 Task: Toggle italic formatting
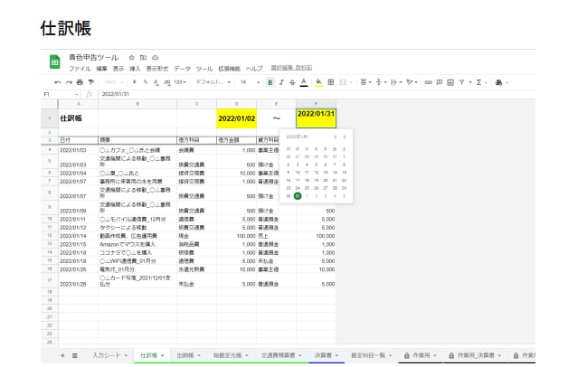pos(281,82)
